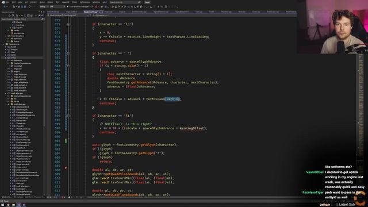The image size is (368, 207).
Task: Click the Hazel solution name button
Action: [147, 2]
